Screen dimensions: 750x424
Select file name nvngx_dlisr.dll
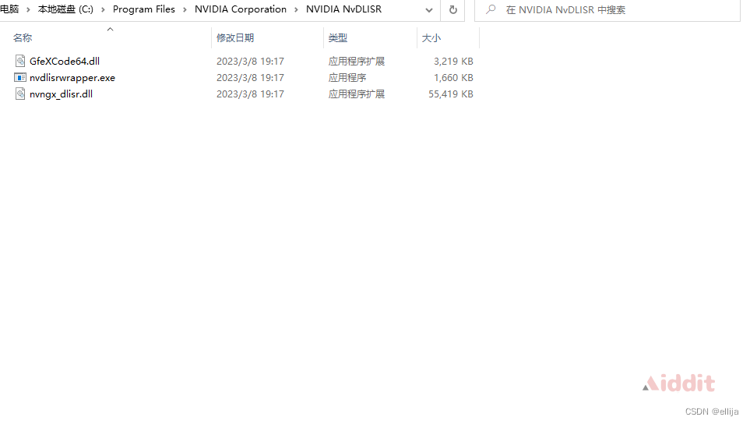[x=62, y=94]
